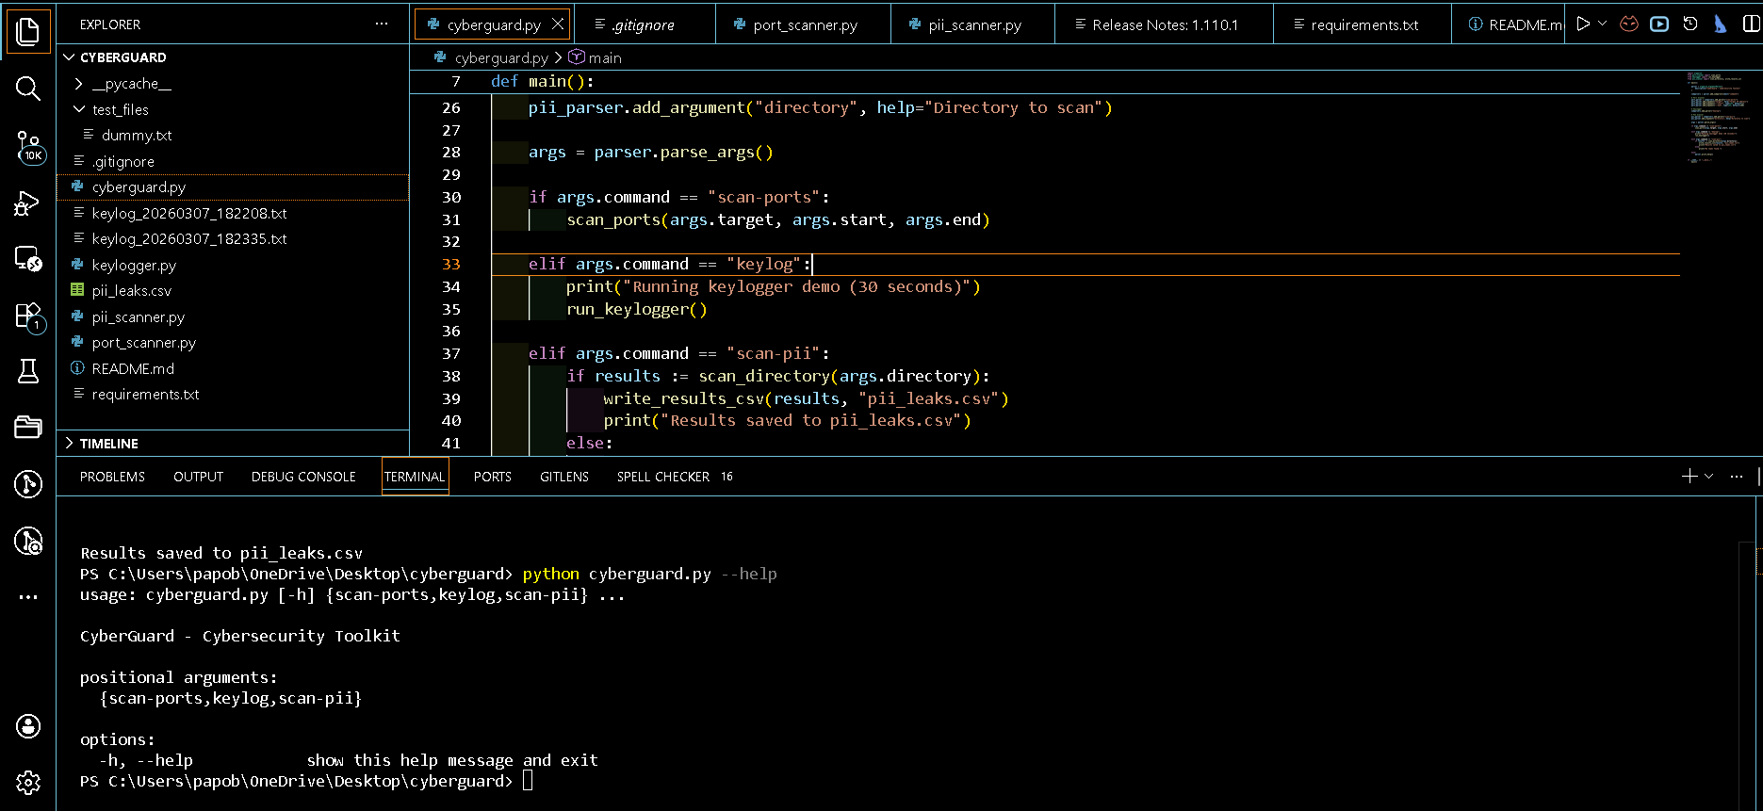Open the Remote Explorer view

click(x=28, y=259)
